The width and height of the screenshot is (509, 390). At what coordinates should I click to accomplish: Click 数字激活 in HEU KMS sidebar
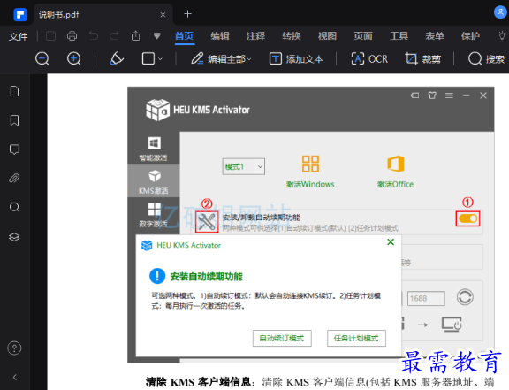pyautogui.click(x=154, y=215)
